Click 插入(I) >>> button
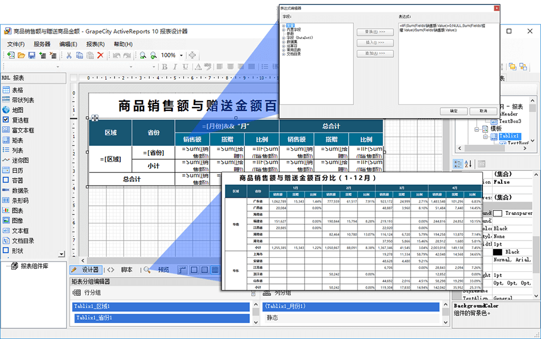This screenshot has height=339, width=541. [x=375, y=43]
